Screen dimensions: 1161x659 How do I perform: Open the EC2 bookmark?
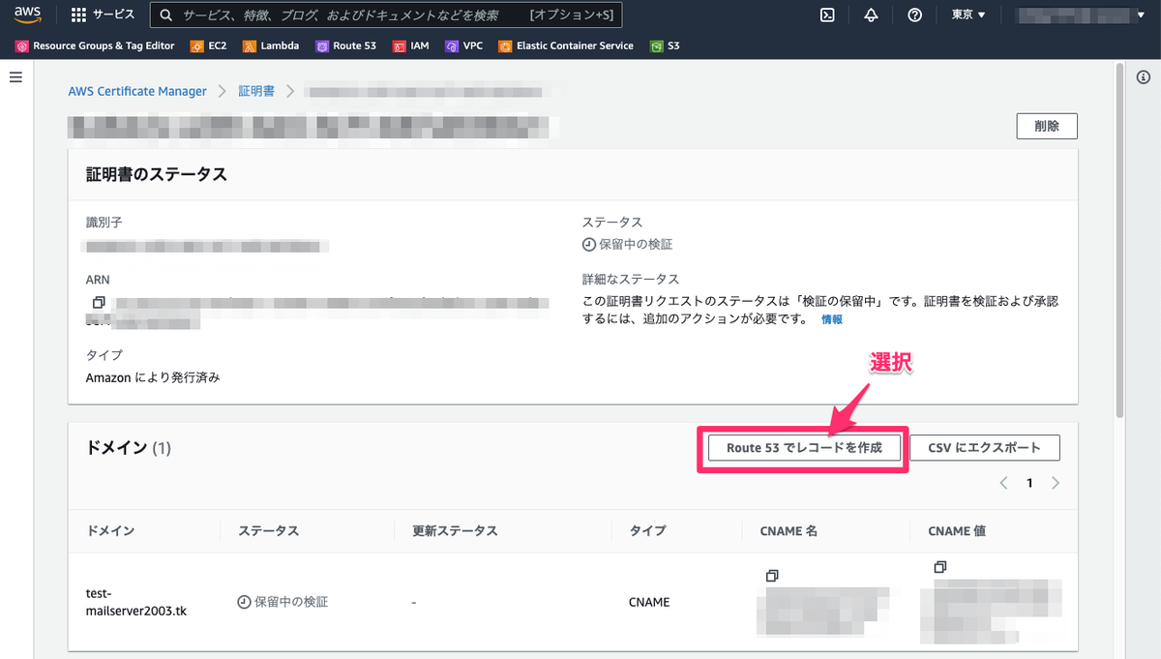[209, 45]
